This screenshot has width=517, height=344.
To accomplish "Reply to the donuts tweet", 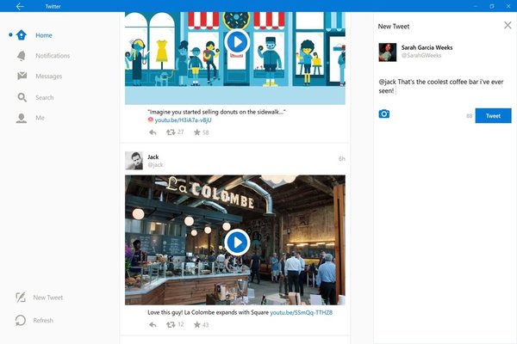I will 153,132.
